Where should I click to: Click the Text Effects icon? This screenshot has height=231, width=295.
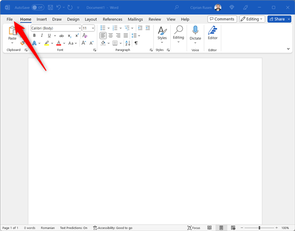click(x=34, y=43)
